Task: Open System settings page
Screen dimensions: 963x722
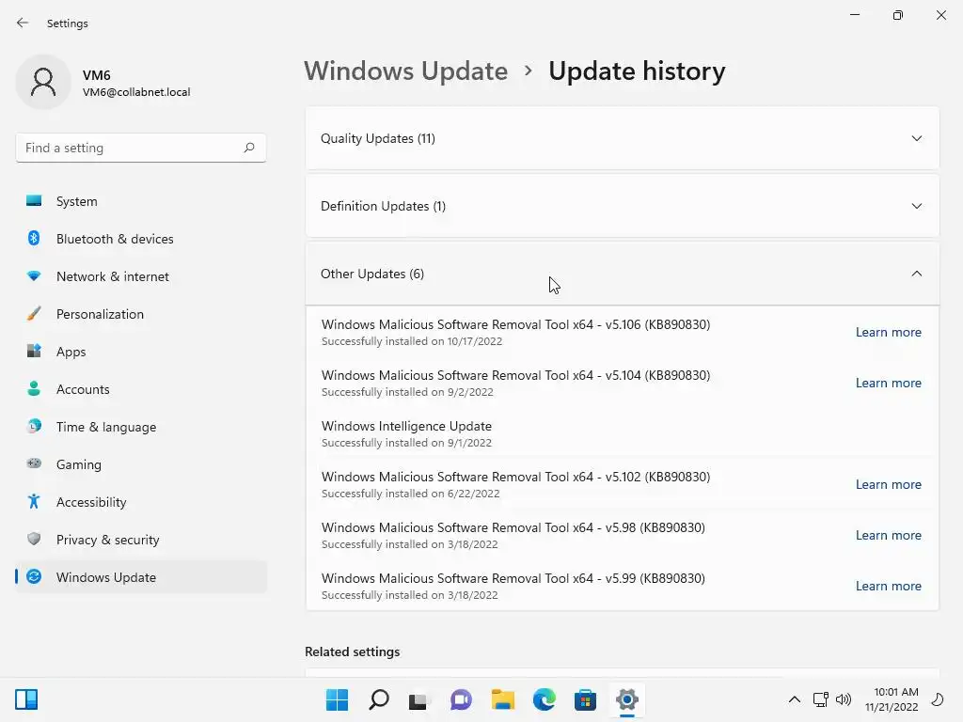Action: [x=141, y=201]
